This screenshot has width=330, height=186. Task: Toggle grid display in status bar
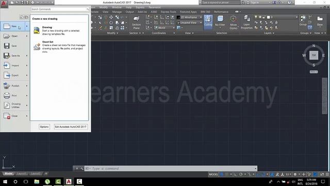(222, 175)
